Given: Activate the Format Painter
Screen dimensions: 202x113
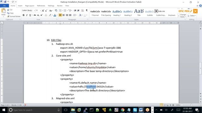Looking at the screenshot, I should click(14, 16).
